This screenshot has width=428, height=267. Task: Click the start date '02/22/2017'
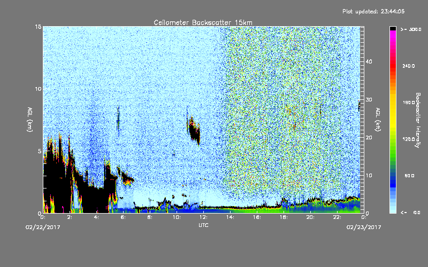pyautogui.click(x=43, y=227)
